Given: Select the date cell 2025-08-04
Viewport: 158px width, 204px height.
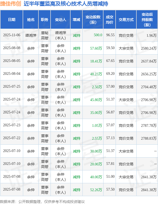Looking at the screenshot, I should pos(12,74).
